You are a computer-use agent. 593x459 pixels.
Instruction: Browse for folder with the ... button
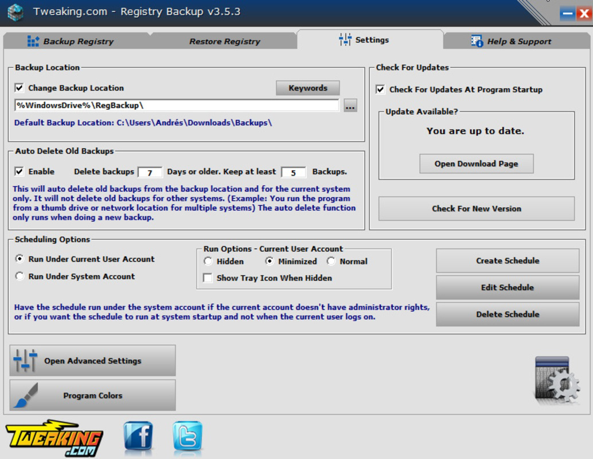[350, 106]
